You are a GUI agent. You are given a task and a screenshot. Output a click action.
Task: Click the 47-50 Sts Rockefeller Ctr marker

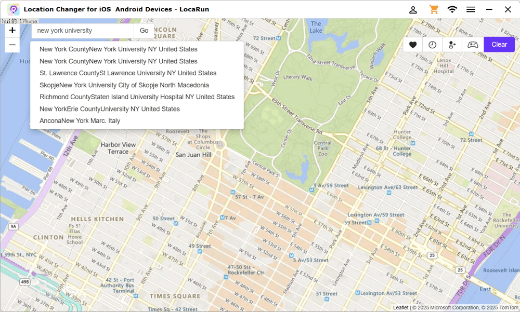coord(226,277)
